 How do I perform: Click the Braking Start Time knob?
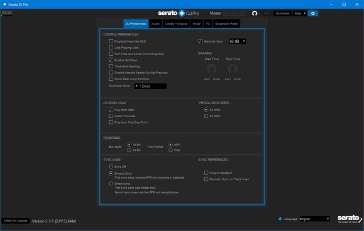pyautogui.click(x=212, y=69)
